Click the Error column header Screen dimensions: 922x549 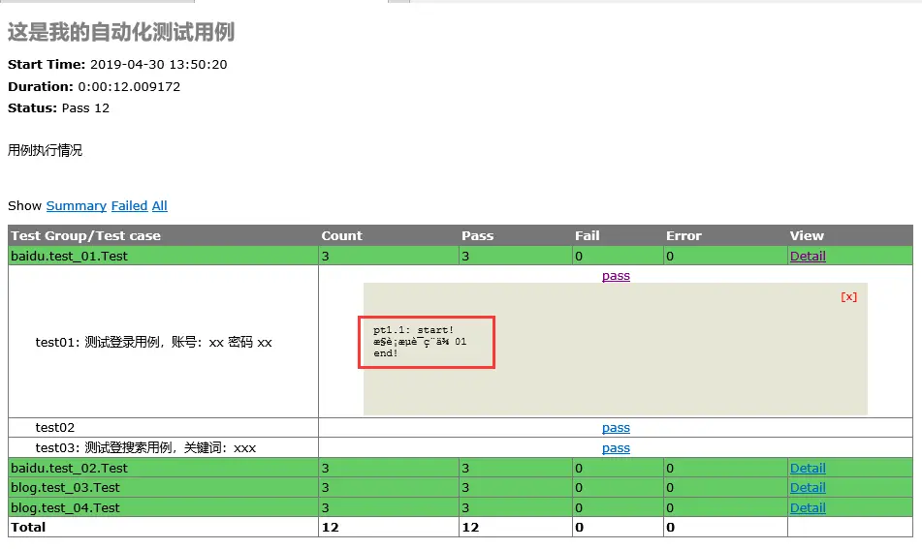684,235
